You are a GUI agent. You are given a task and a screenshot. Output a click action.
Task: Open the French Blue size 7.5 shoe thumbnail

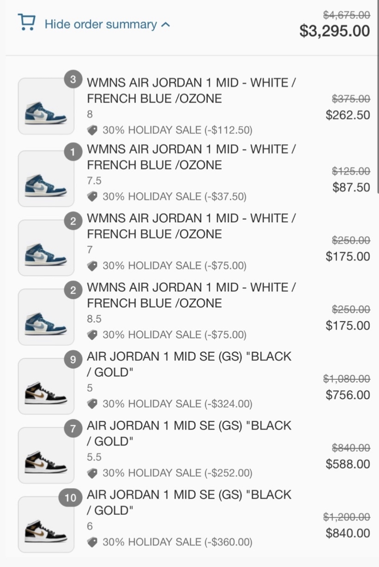(x=46, y=178)
